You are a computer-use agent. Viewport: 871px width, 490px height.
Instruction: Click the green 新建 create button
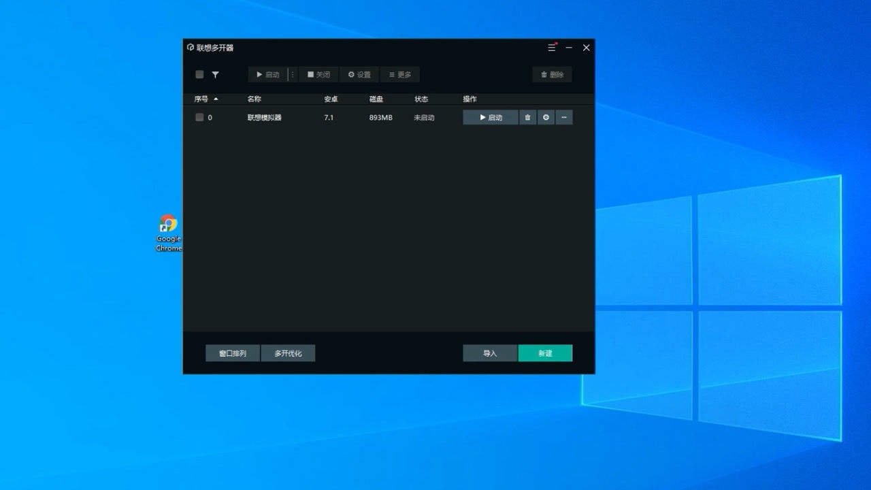point(545,353)
